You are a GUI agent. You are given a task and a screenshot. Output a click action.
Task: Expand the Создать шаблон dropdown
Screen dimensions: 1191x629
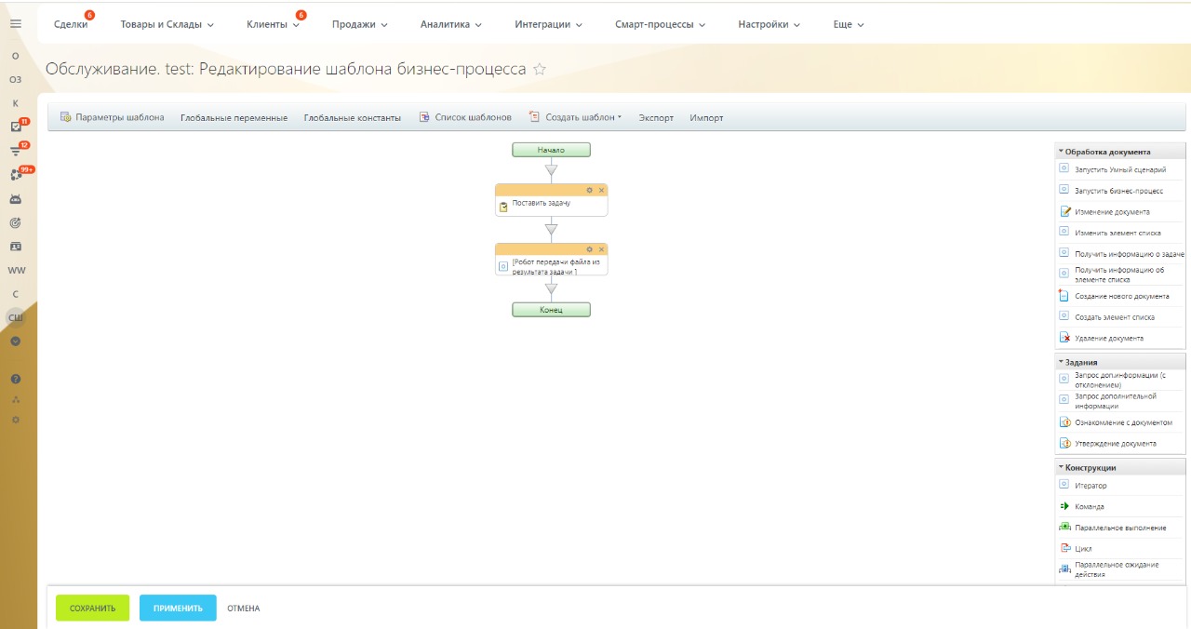[575, 117]
